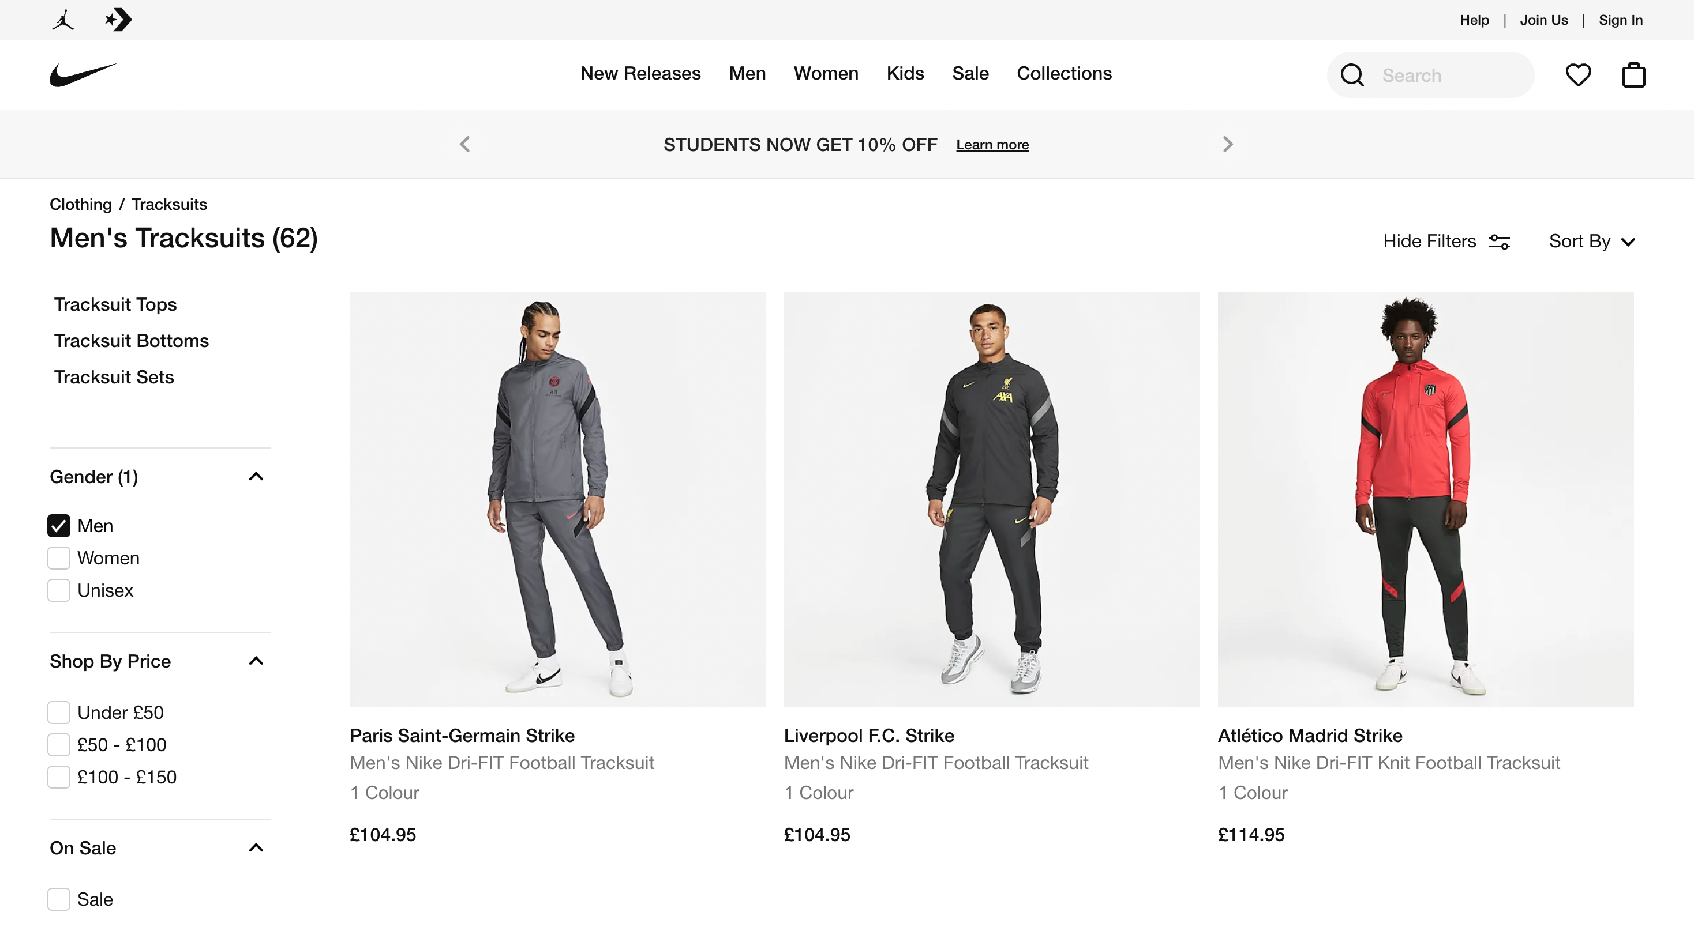Go to Nike home via swoosh logo
The image size is (1694, 927).
(83, 75)
